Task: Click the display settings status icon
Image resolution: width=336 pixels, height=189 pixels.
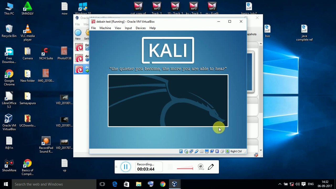Action: coord(207,151)
